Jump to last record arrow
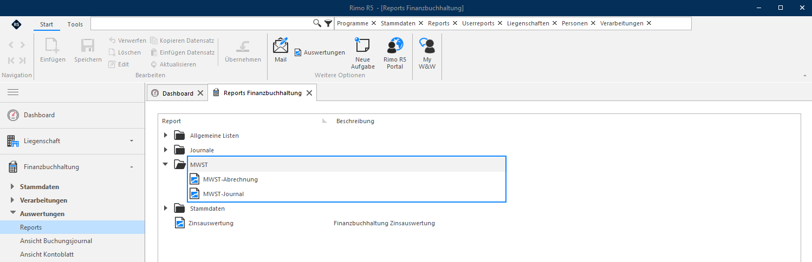This screenshot has width=812, height=262. coord(22,60)
